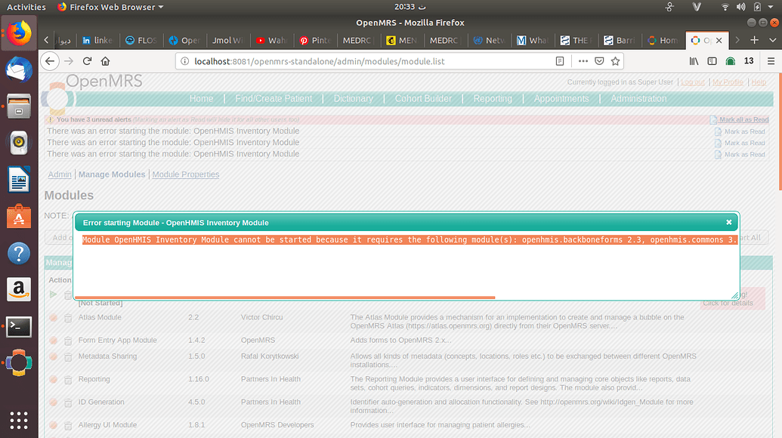Open the Module Properties link
The image size is (782, 438).
click(186, 174)
